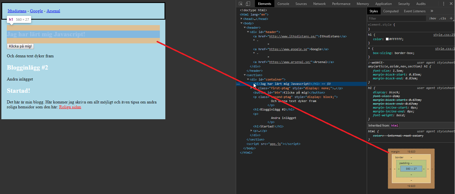Click the border label in box model
This screenshot has height=194, width=455.
(x=399, y=157)
